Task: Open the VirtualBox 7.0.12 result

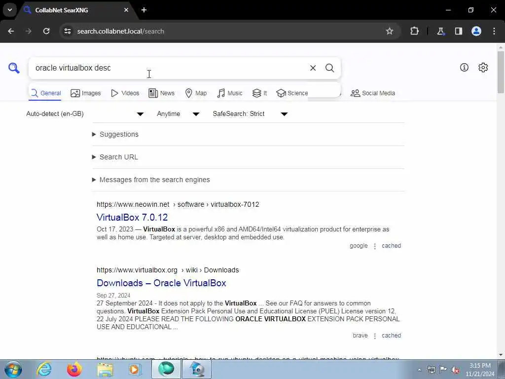Action: click(132, 217)
